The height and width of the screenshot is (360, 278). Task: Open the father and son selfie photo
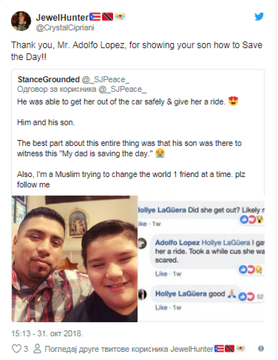coord(75,259)
